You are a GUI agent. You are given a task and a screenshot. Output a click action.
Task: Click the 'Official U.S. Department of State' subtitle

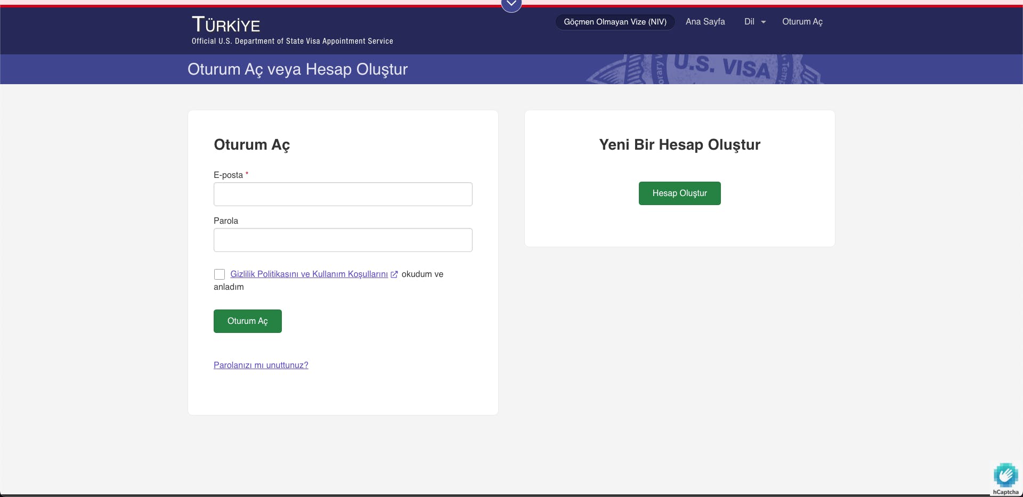pyautogui.click(x=292, y=41)
